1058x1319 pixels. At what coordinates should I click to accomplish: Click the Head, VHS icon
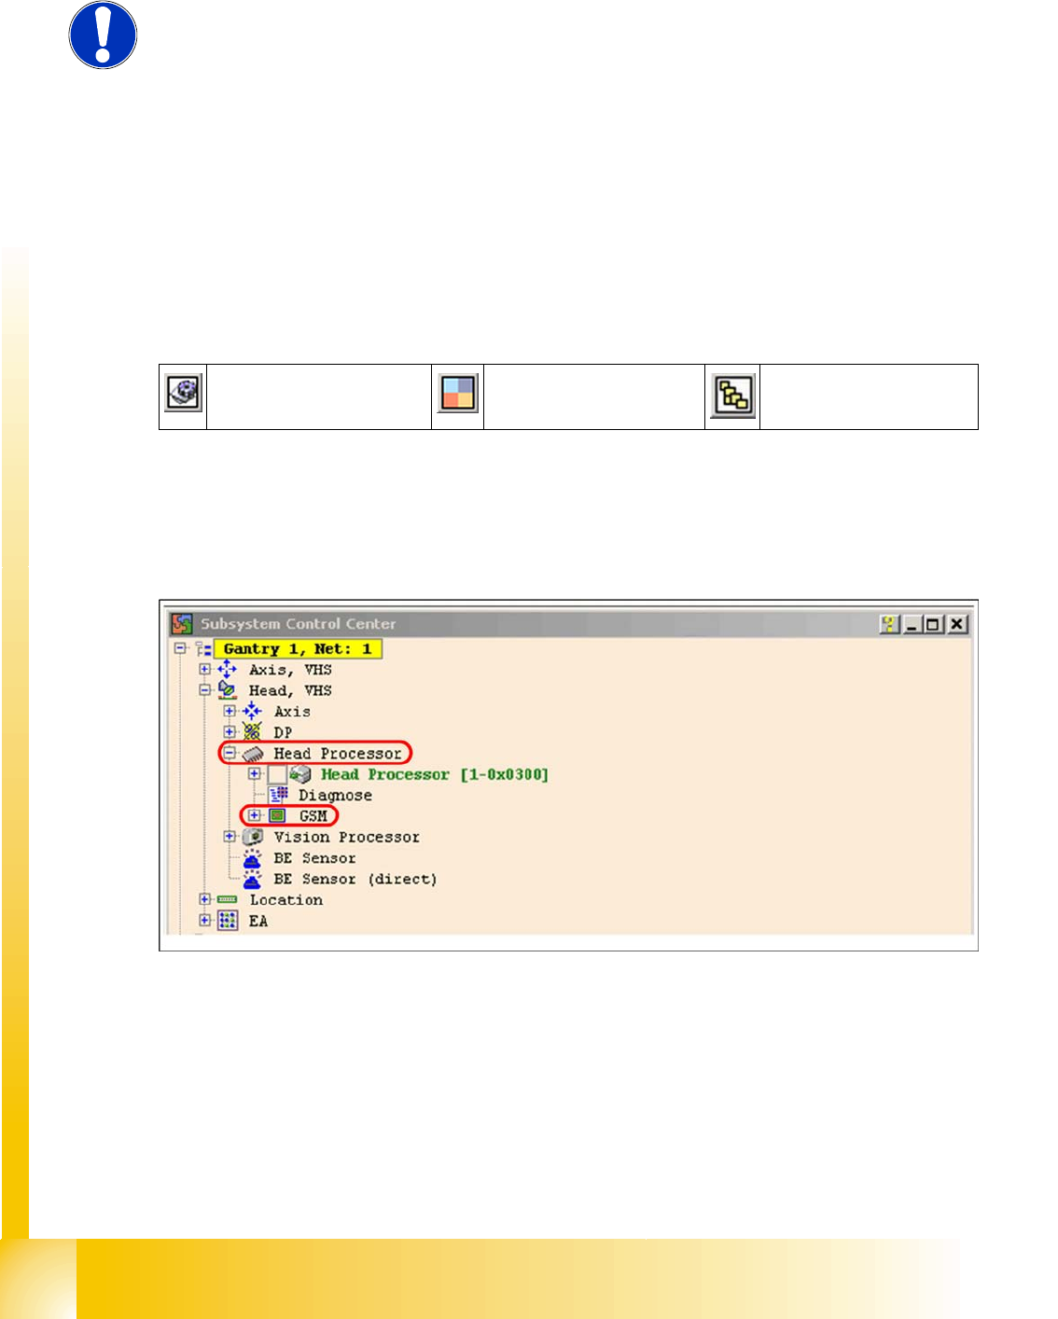227,690
